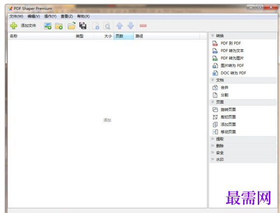Image resolution: width=280 pixels, height=213 pixels.
Task: Click the document info icon
Action: (96, 26)
